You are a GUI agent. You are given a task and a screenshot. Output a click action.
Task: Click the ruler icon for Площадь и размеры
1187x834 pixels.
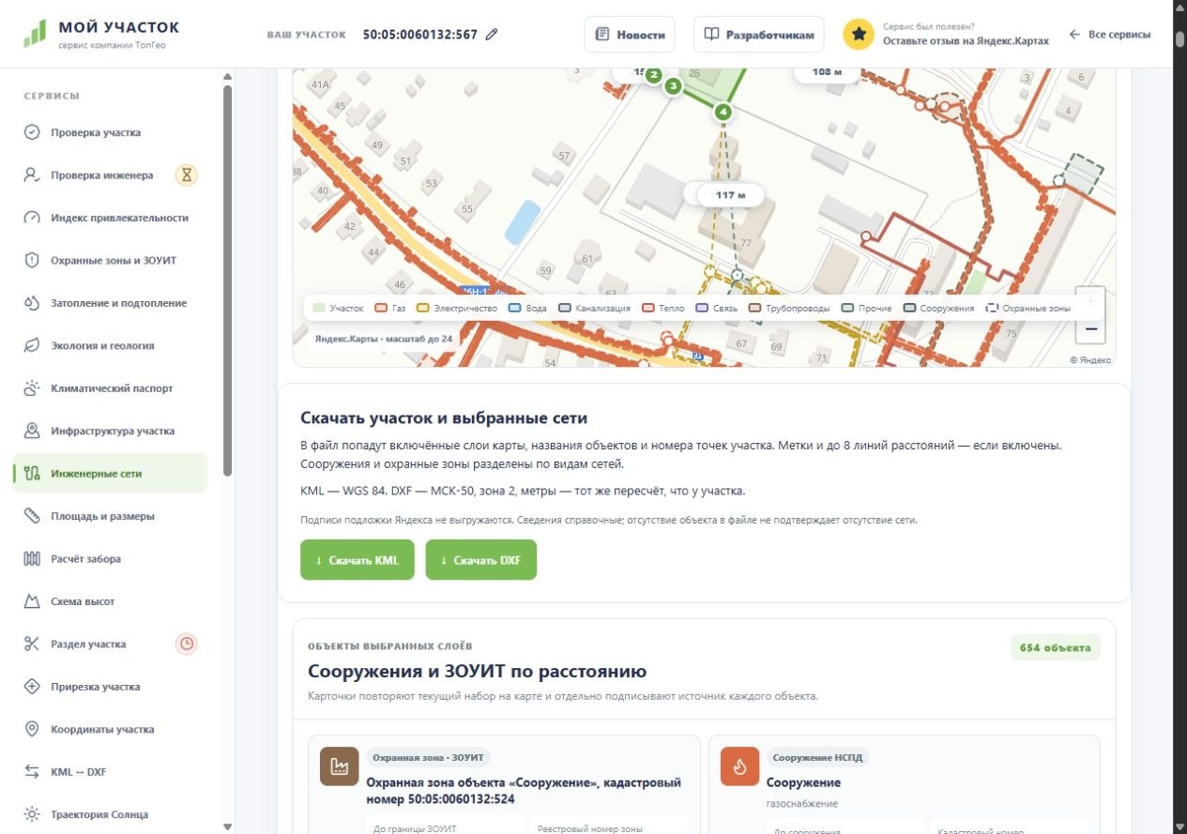click(x=32, y=516)
